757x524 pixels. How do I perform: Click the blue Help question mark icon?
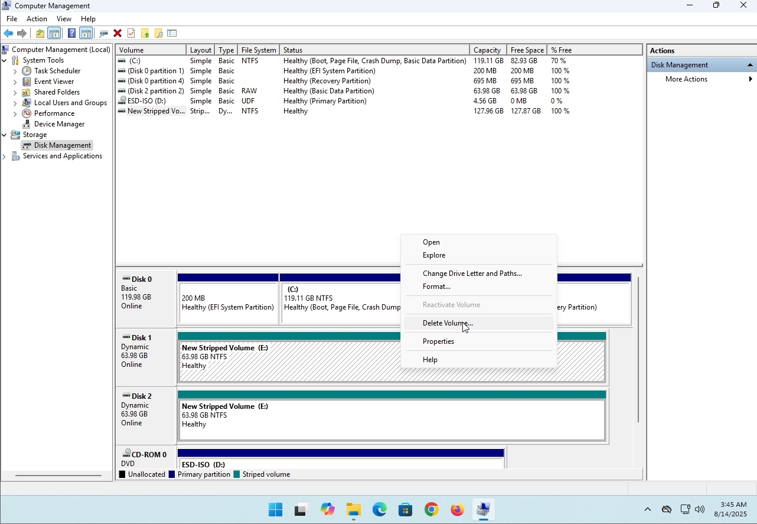pyautogui.click(x=71, y=34)
